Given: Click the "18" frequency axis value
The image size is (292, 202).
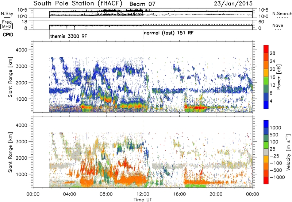Looking at the screenshot, I should (24, 22).
